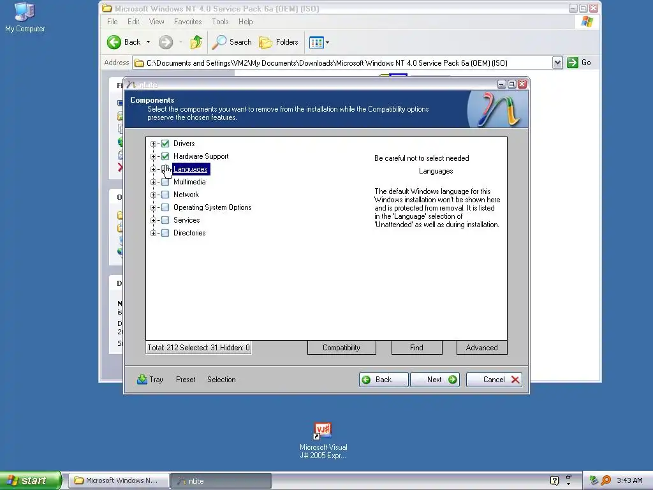Click the green Go arrow button
Screen dimensions: 653x490
573,63
